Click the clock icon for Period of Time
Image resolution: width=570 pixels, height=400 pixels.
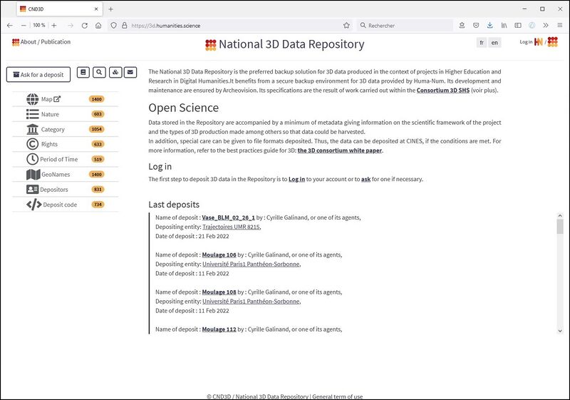click(33, 159)
